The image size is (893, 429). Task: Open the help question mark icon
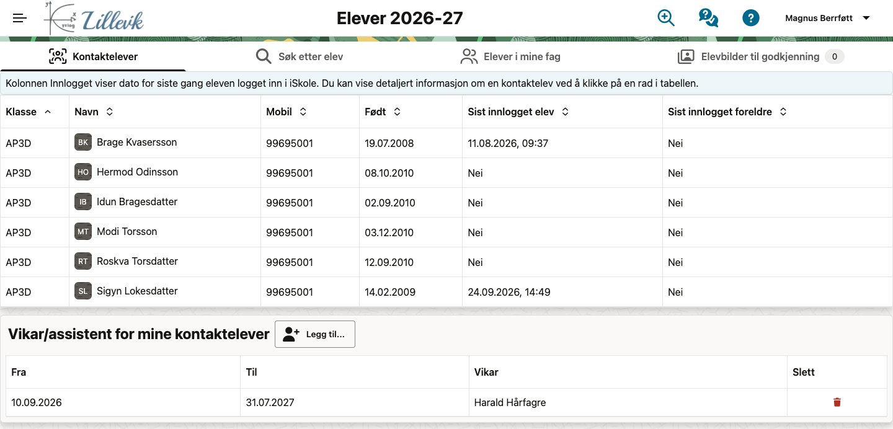point(751,18)
